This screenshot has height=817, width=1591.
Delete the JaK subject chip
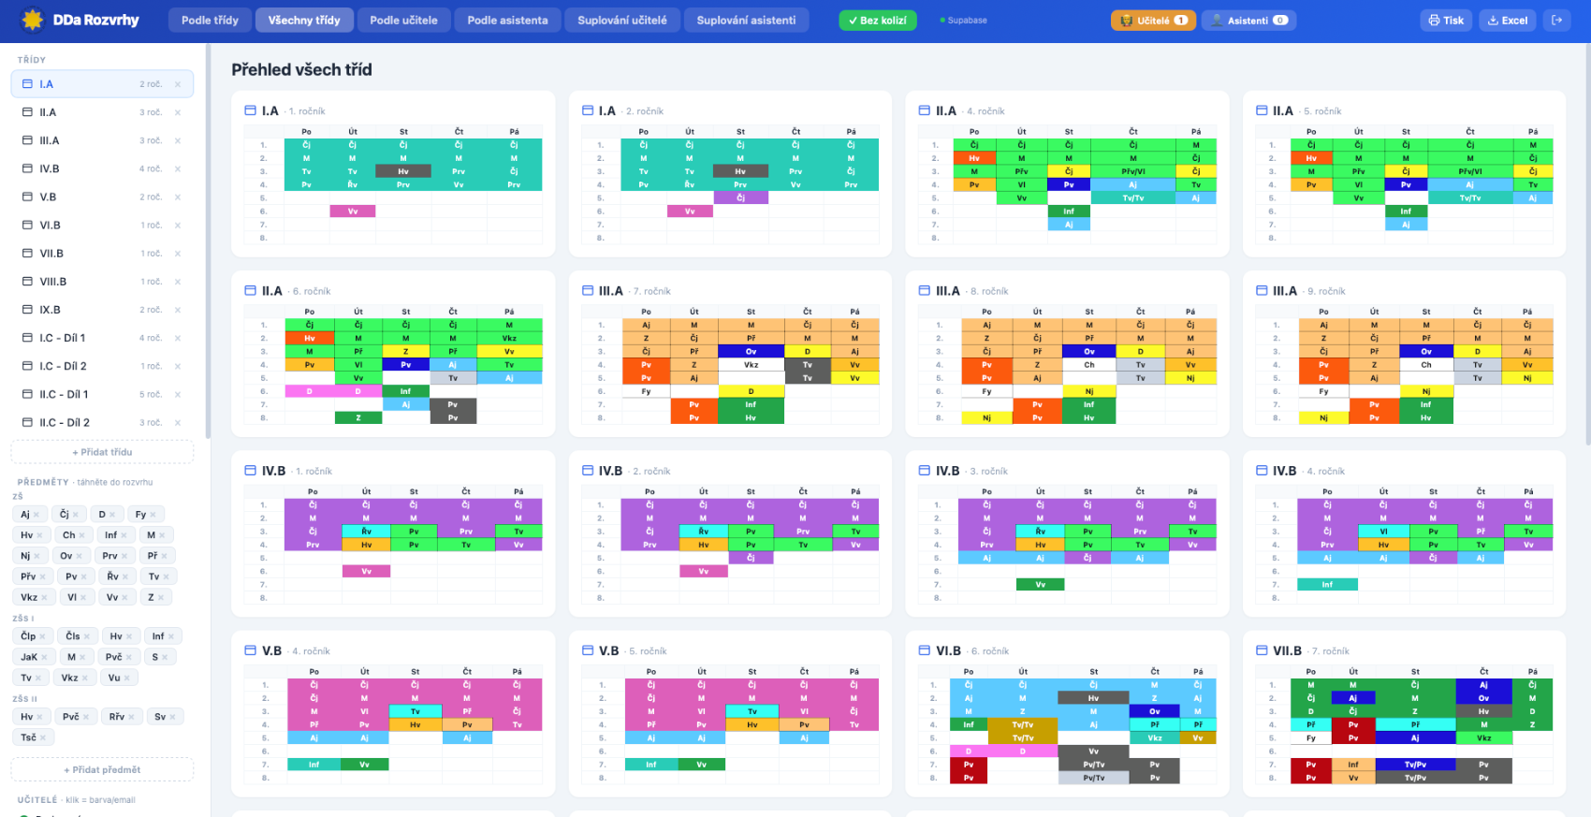[x=45, y=657]
